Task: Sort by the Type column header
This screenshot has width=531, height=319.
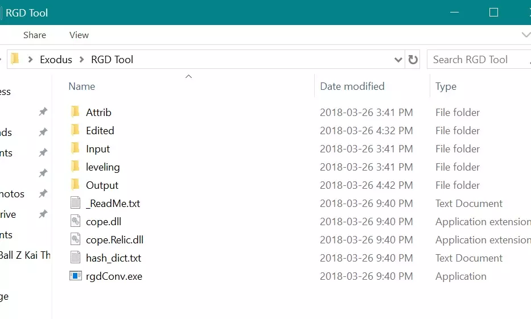Action: pyautogui.click(x=446, y=86)
